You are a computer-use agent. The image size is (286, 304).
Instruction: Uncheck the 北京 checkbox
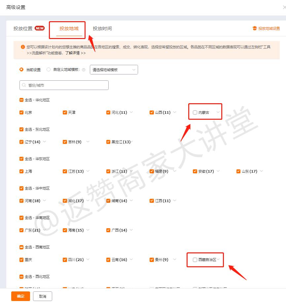[21, 112]
